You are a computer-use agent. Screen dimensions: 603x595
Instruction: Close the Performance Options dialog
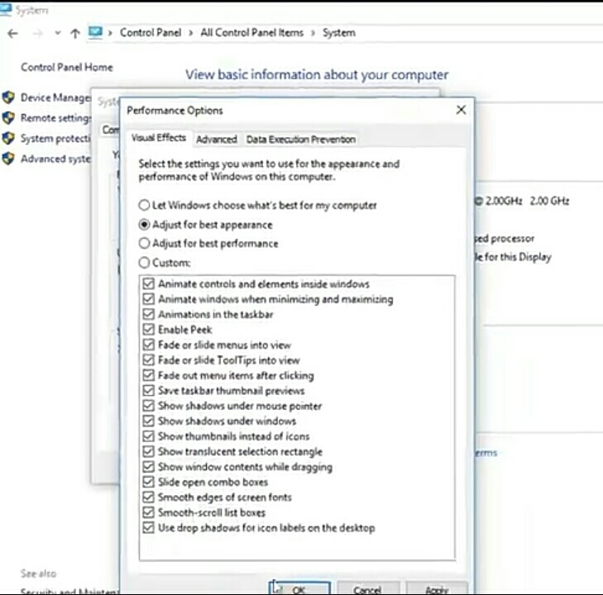(461, 110)
